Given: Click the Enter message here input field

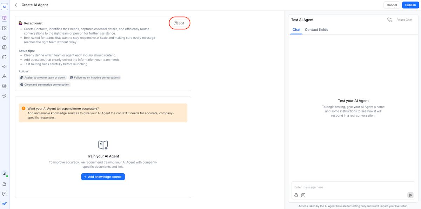Looking at the screenshot, I should coord(333,187).
